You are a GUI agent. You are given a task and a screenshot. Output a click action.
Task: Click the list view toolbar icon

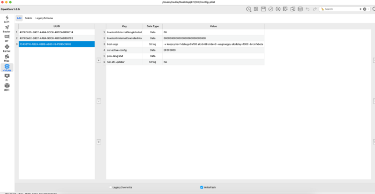click(x=256, y=9)
